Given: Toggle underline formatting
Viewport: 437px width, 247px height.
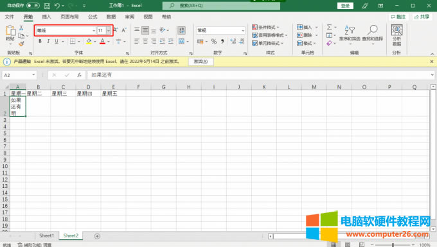Looking at the screenshot, I should tap(57, 42).
